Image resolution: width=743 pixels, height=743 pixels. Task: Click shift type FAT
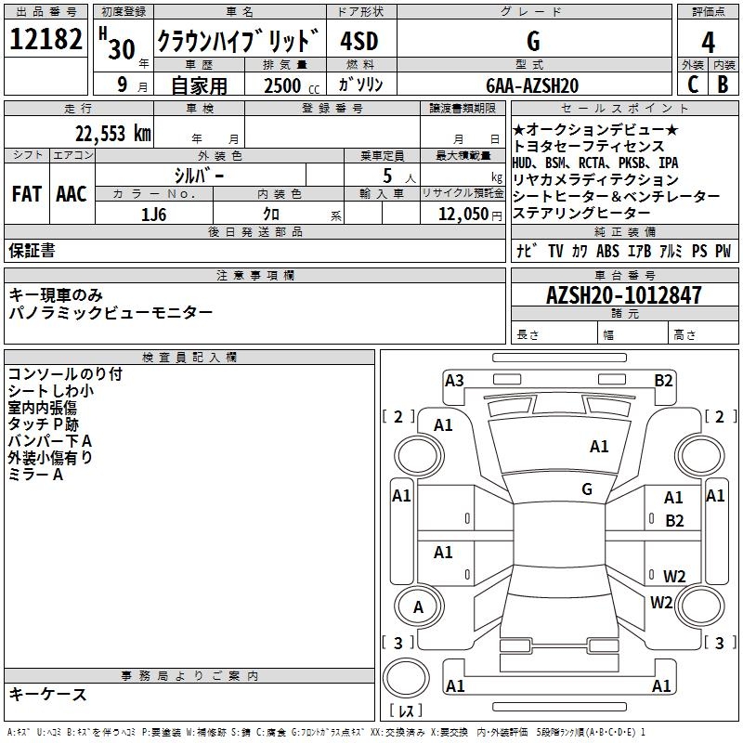27,194
